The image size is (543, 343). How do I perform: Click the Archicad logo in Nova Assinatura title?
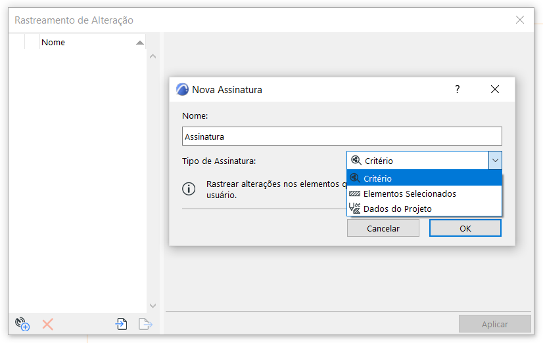point(182,89)
